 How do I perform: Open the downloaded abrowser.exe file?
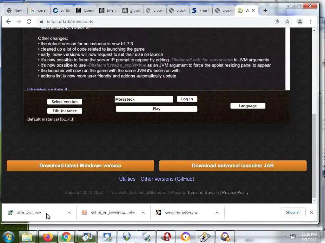pyautogui.click(x=29, y=213)
